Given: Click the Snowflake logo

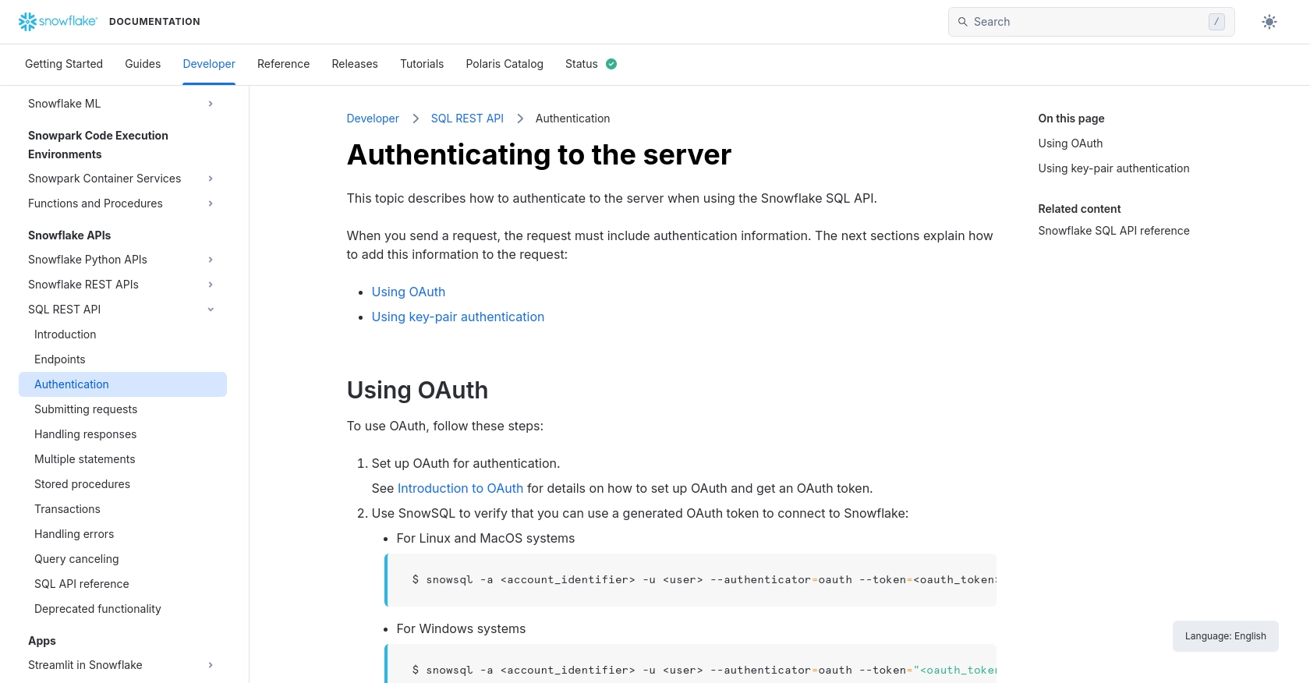Looking at the screenshot, I should [x=58, y=22].
